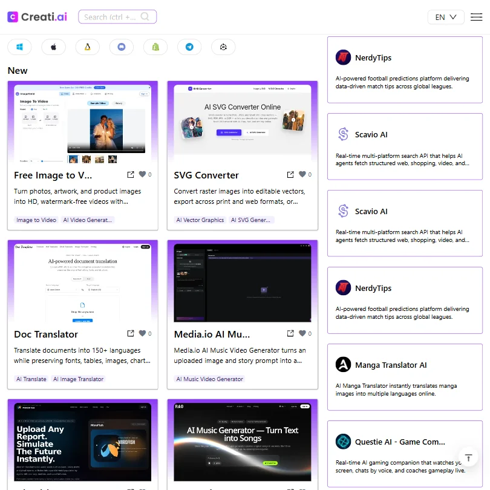
Task: Open Questie AI - Game Com... card
Action: (405, 454)
